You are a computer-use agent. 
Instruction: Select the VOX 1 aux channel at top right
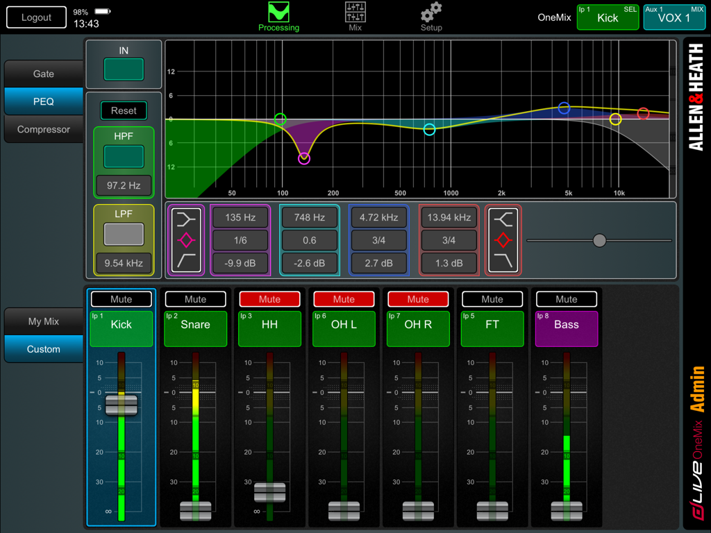674,17
